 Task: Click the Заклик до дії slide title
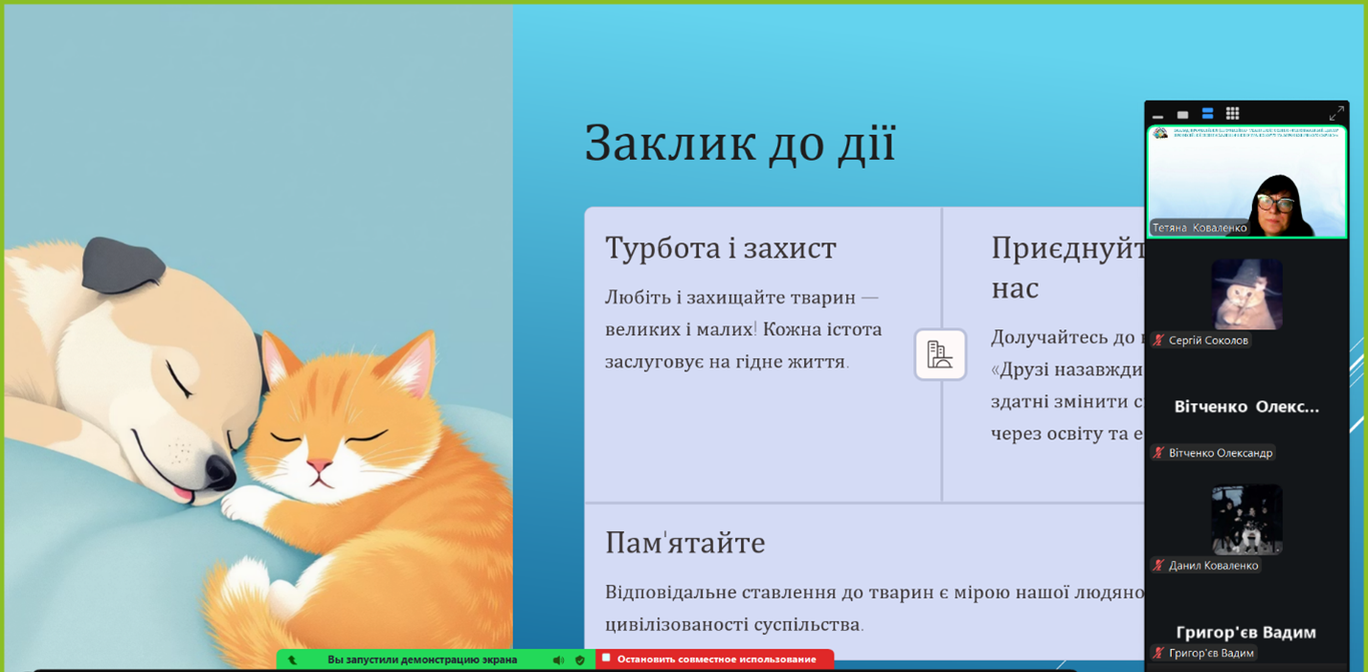(739, 144)
